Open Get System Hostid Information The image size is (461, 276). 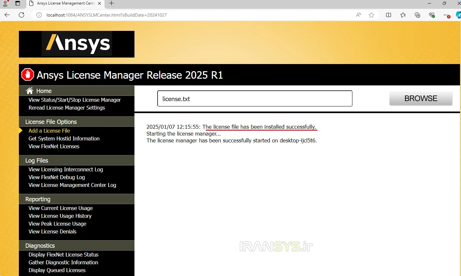click(64, 138)
